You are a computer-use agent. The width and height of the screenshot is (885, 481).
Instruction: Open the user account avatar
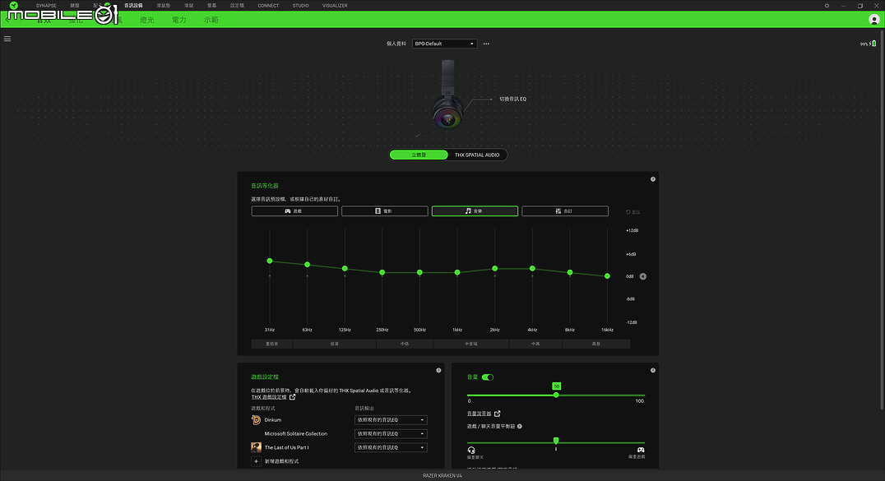[x=873, y=20]
